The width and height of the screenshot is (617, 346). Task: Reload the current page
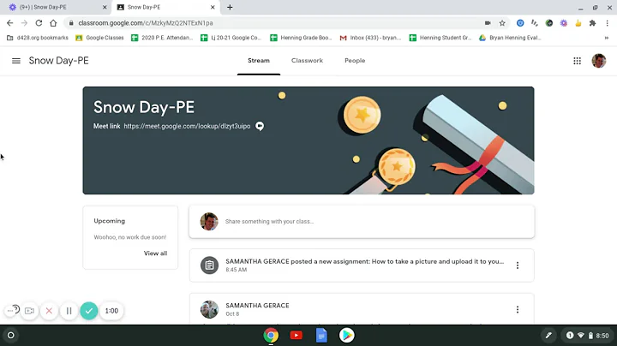[39, 23]
